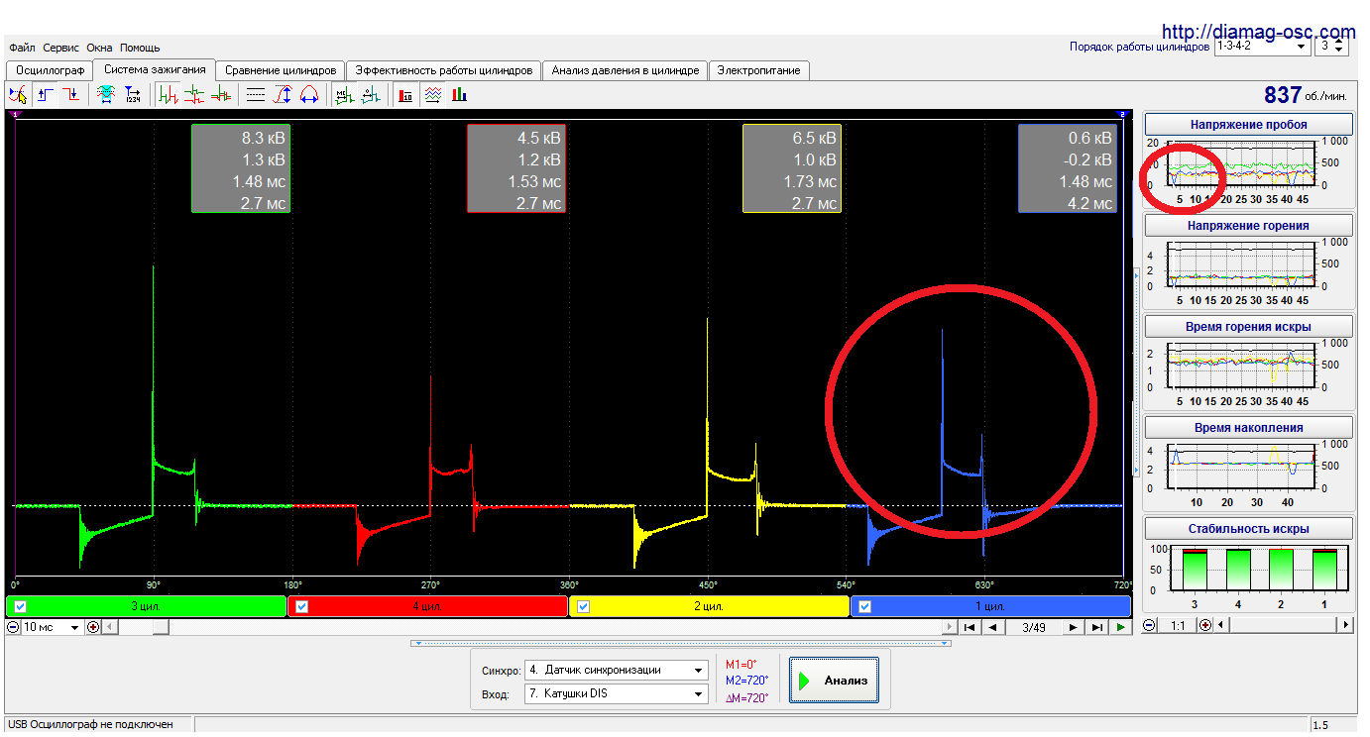
Task: Select stacked green-red waveform display icon
Action: point(194,95)
